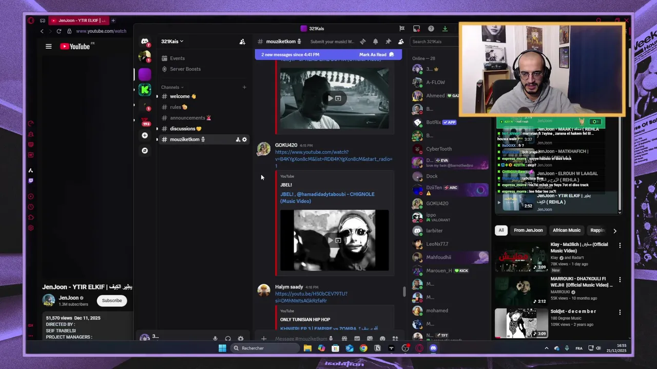
Task: Click the message attachment plus icon
Action: [x=264, y=339]
